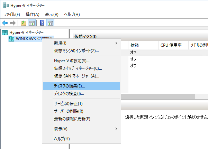The image size is (208, 149).
Task: Select the Hyper-V マネージャー tree root
Action: [x=26, y=32]
